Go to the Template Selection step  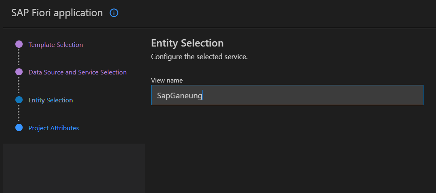click(x=56, y=45)
